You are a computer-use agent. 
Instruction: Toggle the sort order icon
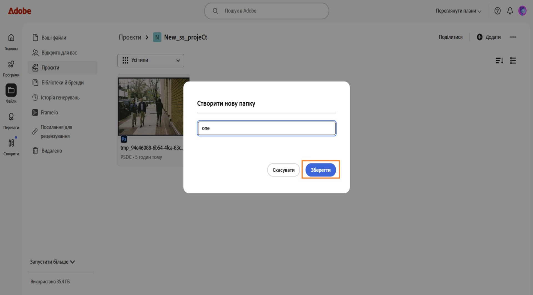[499, 60]
